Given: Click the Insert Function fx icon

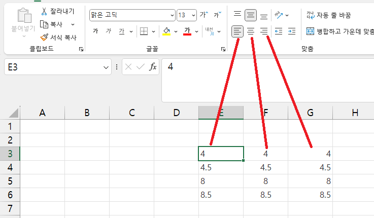Looking at the screenshot, I should click(x=153, y=67).
